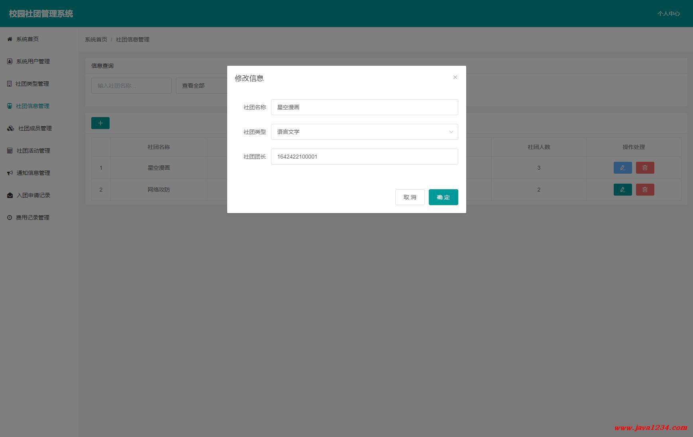693x437 pixels.
Task: Click the icon beside 社团信息管理
Action: (10, 106)
